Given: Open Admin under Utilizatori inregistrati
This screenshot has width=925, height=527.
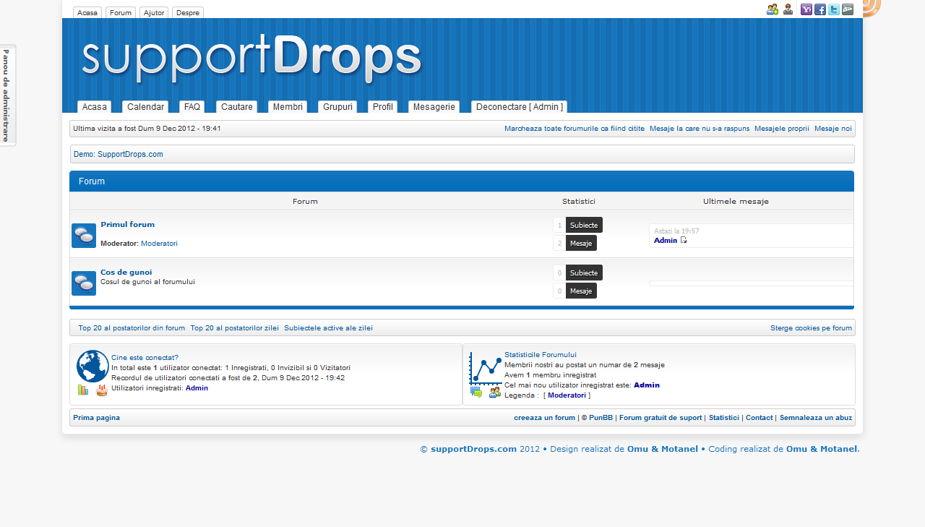Looking at the screenshot, I should (197, 388).
